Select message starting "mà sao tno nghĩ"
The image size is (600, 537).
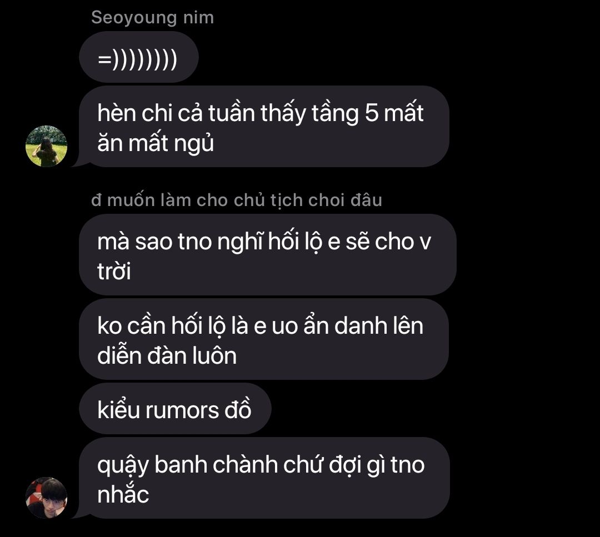(x=267, y=255)
